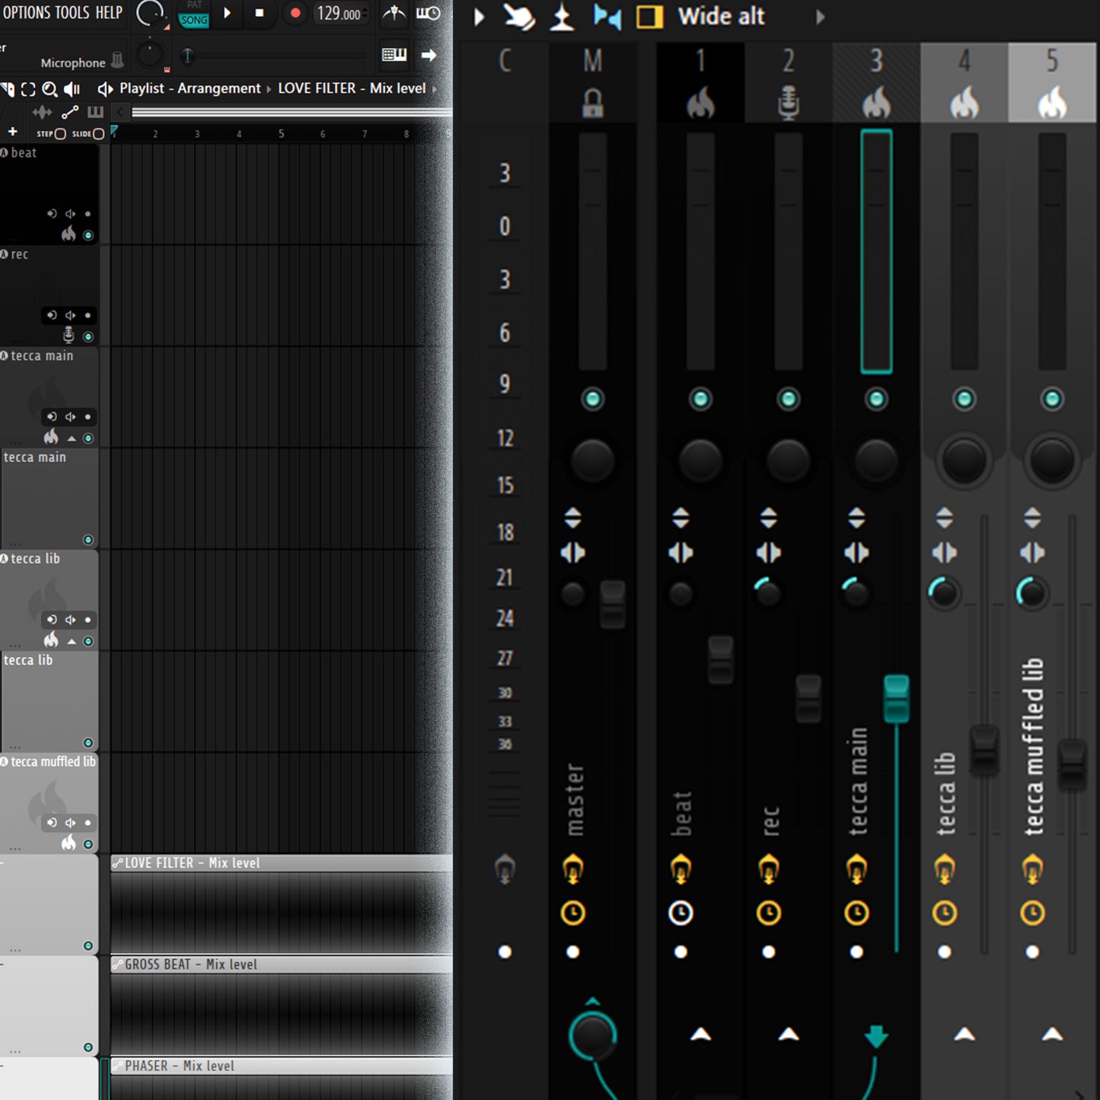The height and width of the screenshot is (1100, 1100).
Task: Arm recording with the red record button
Action: click(x=295, y=13)
